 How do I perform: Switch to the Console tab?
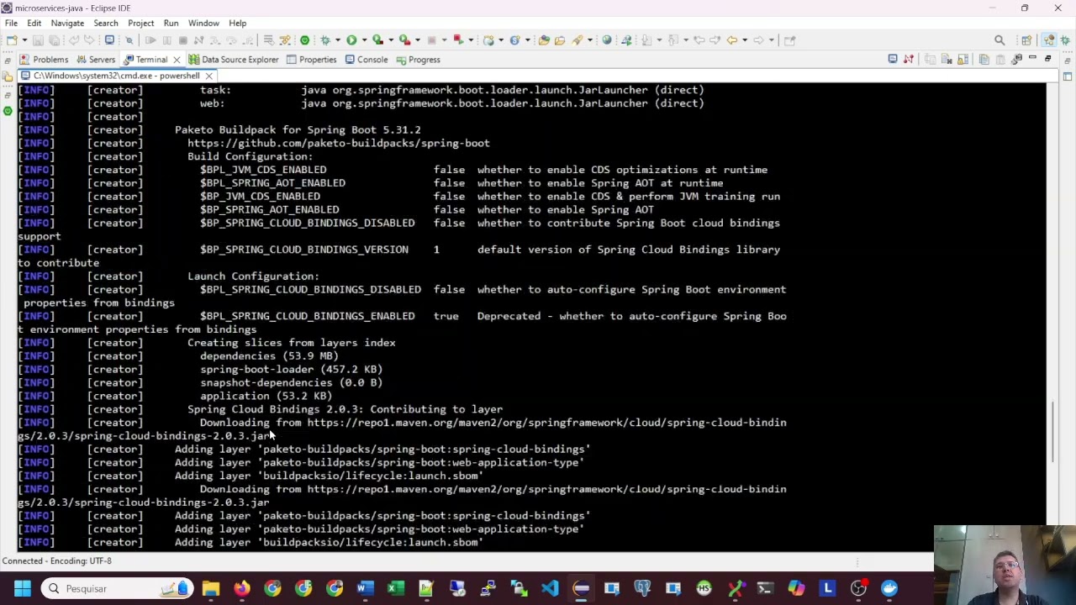366,60
